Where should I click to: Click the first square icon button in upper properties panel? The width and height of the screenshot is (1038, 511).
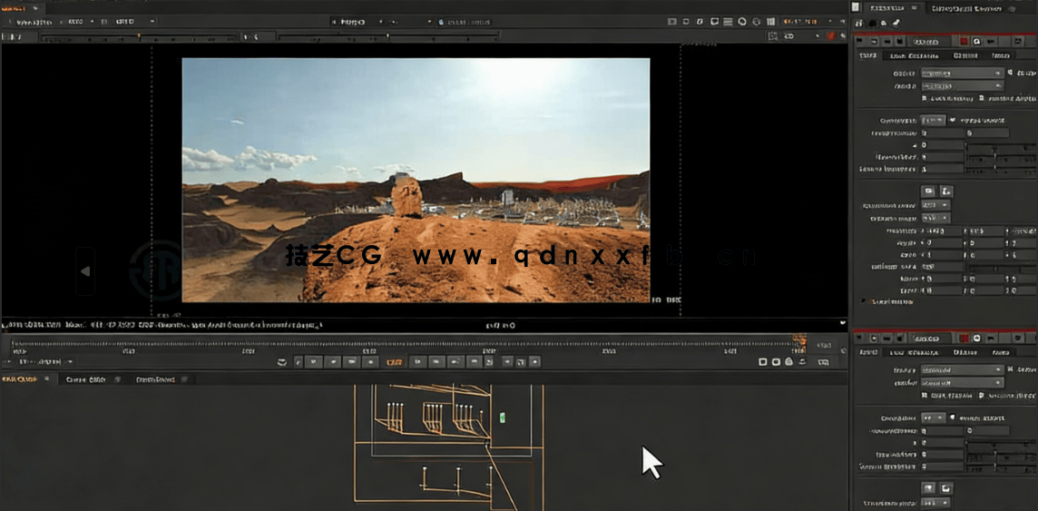[x=928, y=192]
